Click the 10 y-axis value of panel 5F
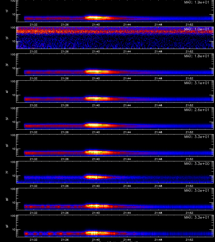This screenshot has width=215, height=242. (x=14, y=122)
